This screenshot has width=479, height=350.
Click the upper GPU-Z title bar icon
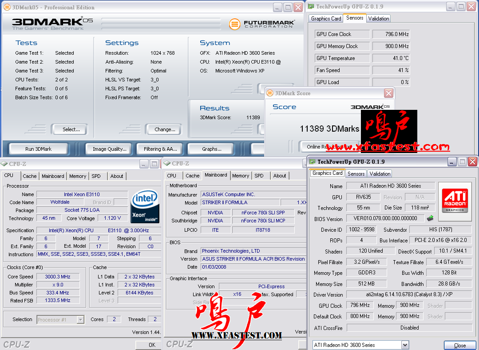tap(311, 6)
